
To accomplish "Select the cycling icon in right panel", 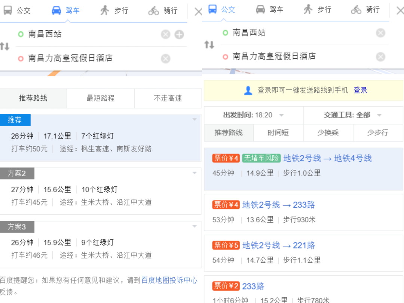I will point(356,9).
